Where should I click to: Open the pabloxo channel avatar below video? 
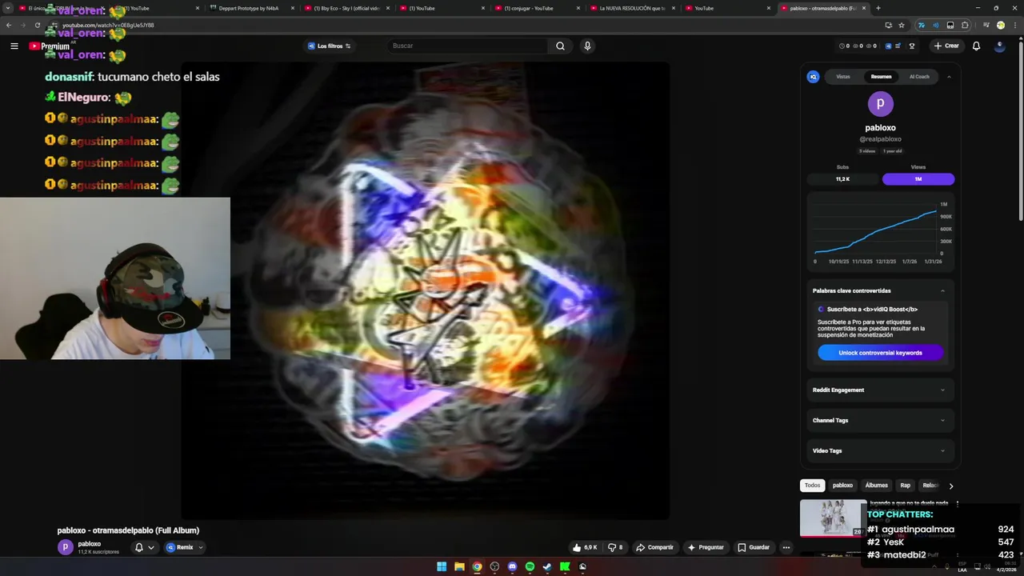(65, 547)
